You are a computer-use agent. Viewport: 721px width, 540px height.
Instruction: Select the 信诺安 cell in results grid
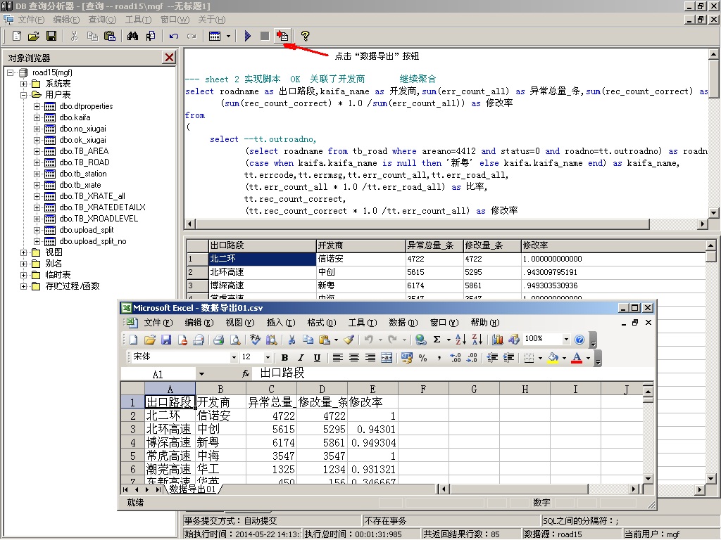[360, 259]
